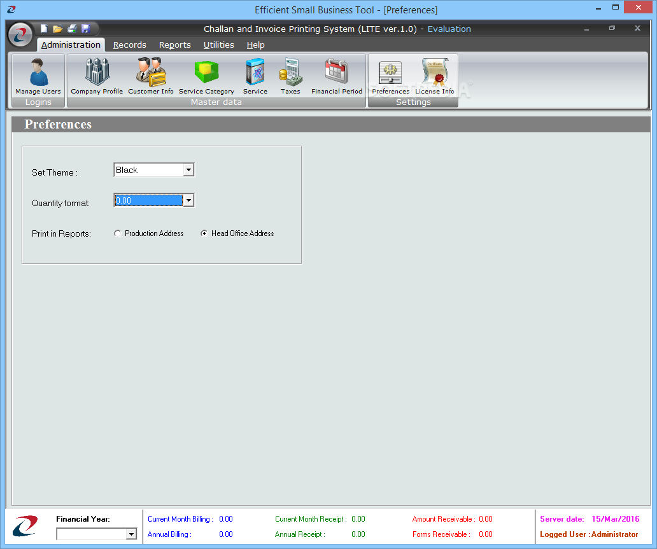Open Financial Period calendar icon
This screenshot has height=549, width=657.
coord(337,76)
